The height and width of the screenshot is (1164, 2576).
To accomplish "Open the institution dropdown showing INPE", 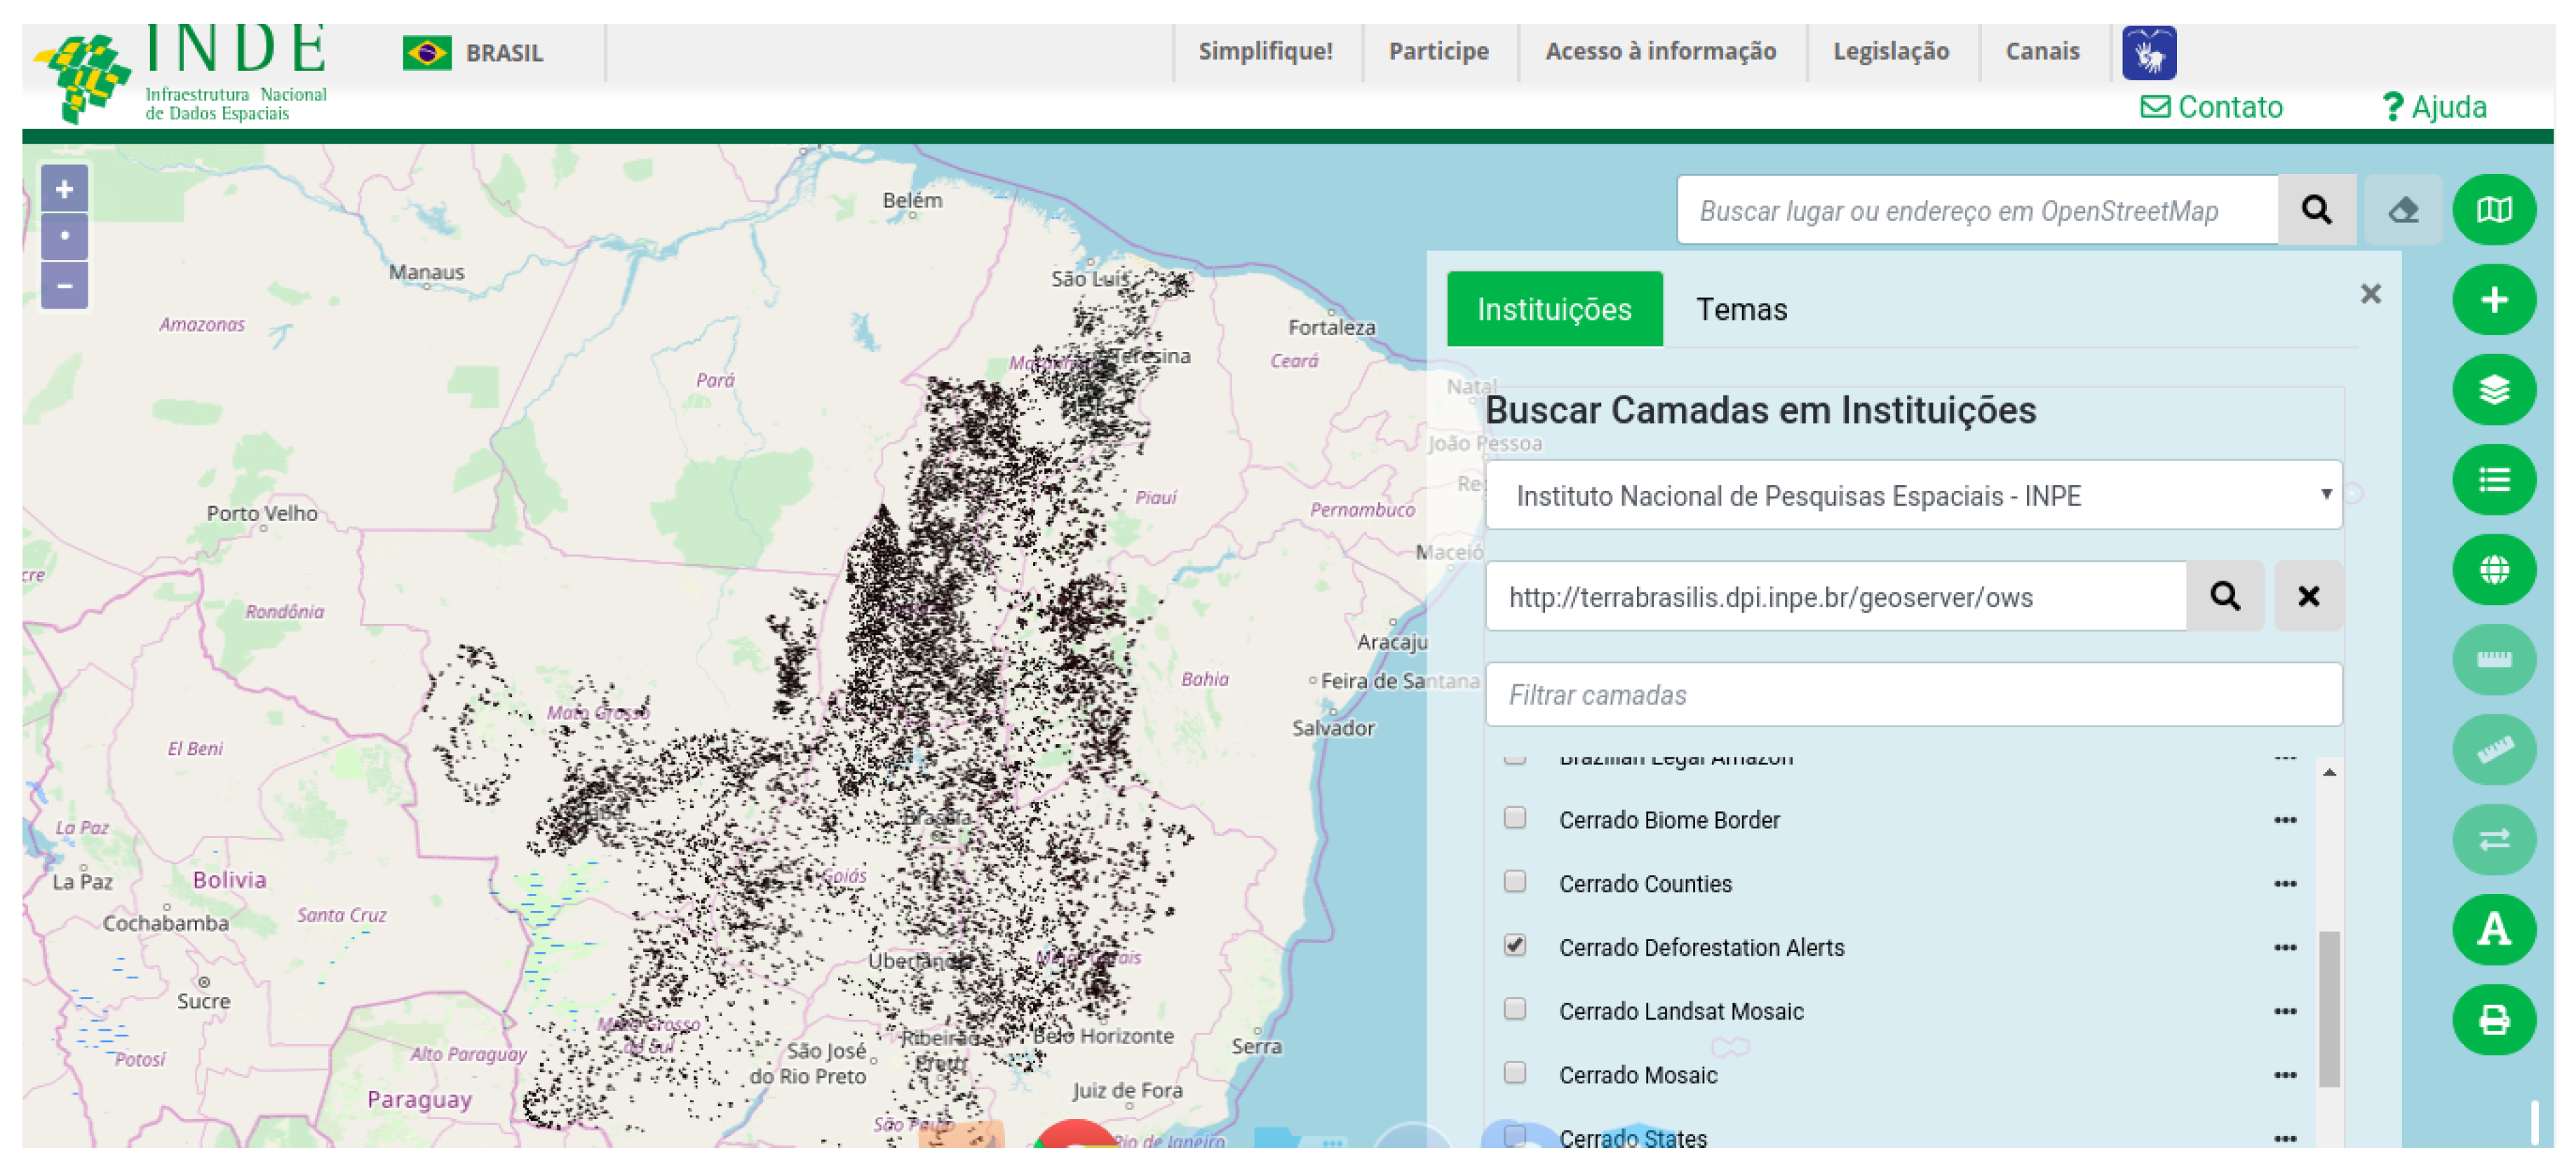I will [1913, 496].
